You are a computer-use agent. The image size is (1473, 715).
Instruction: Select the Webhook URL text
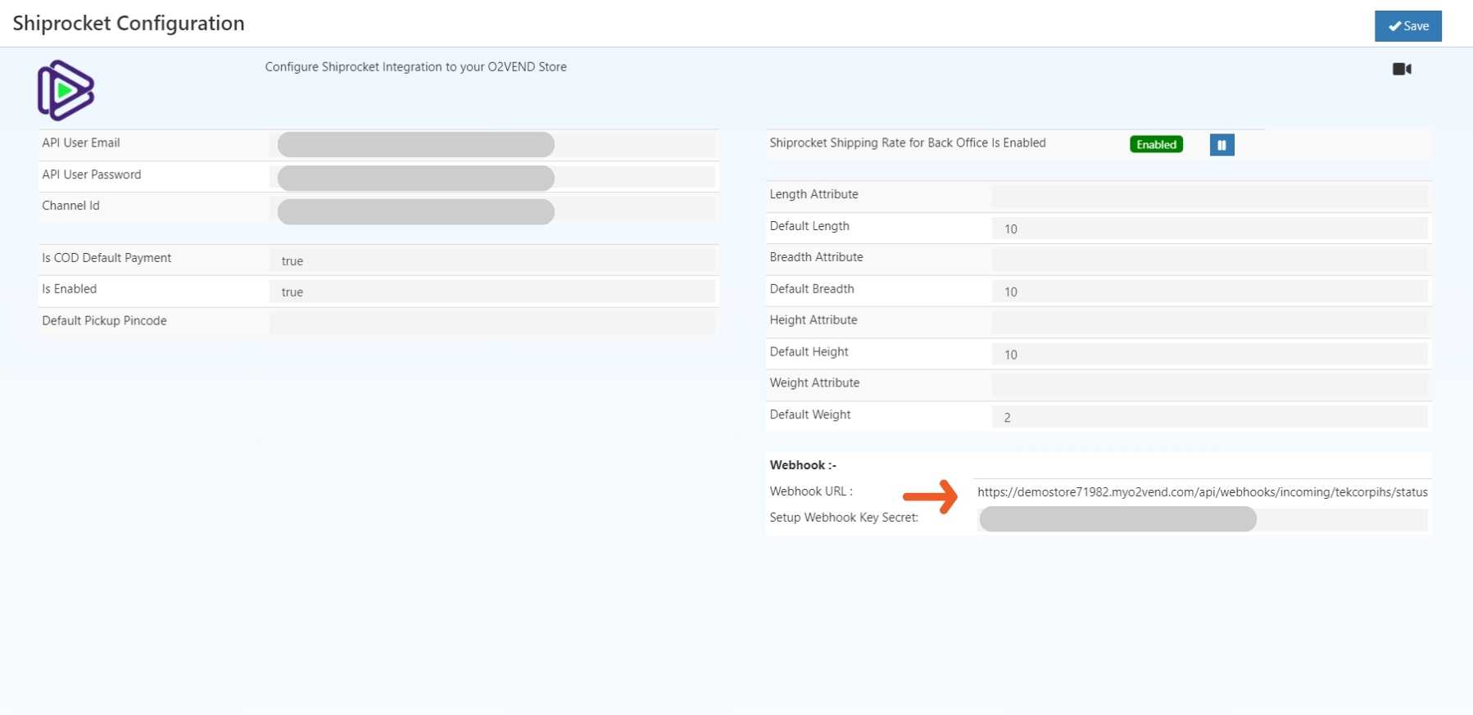tap(1202, 492)
